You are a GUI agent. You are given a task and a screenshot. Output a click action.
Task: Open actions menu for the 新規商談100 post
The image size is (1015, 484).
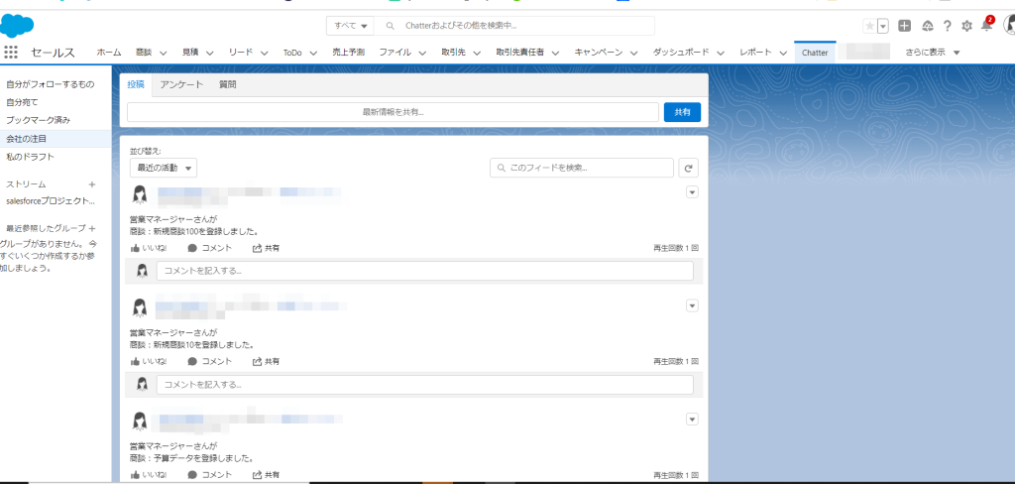click(692, 191)
